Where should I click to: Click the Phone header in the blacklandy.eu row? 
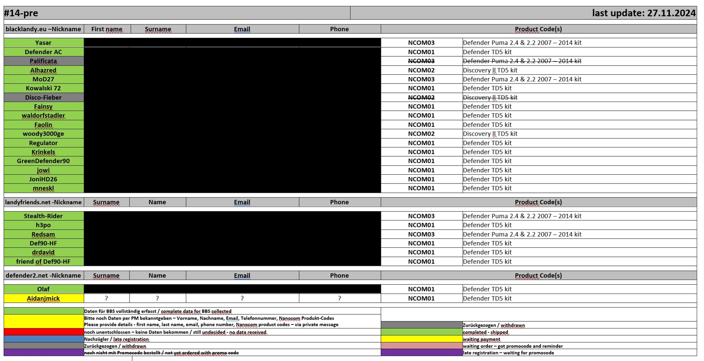(x=340, y=29)
